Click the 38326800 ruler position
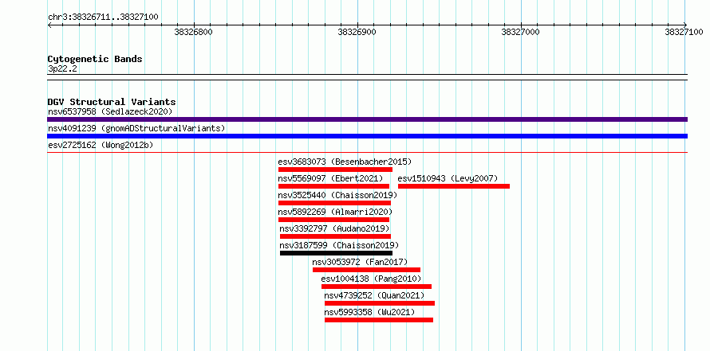Viewport: 710px width, 351px height. [x=193, y=32]
